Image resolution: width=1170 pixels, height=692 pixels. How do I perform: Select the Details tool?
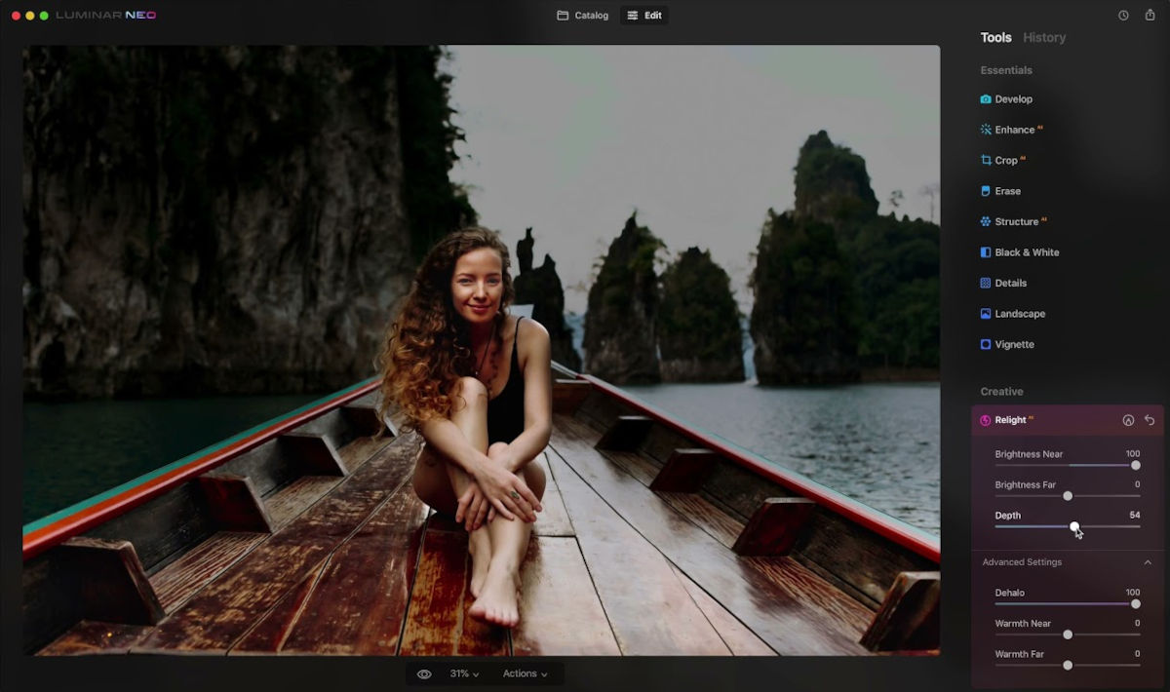click(x=1010, y=284)
